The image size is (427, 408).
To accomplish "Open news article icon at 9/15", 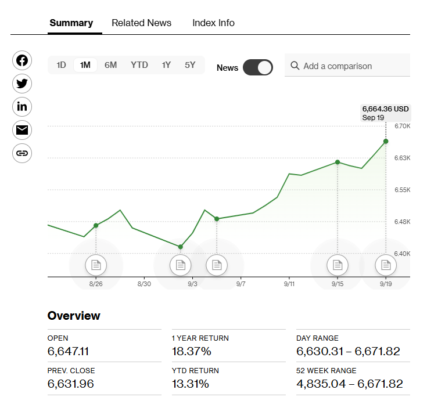I will click(x=338, y=265).
